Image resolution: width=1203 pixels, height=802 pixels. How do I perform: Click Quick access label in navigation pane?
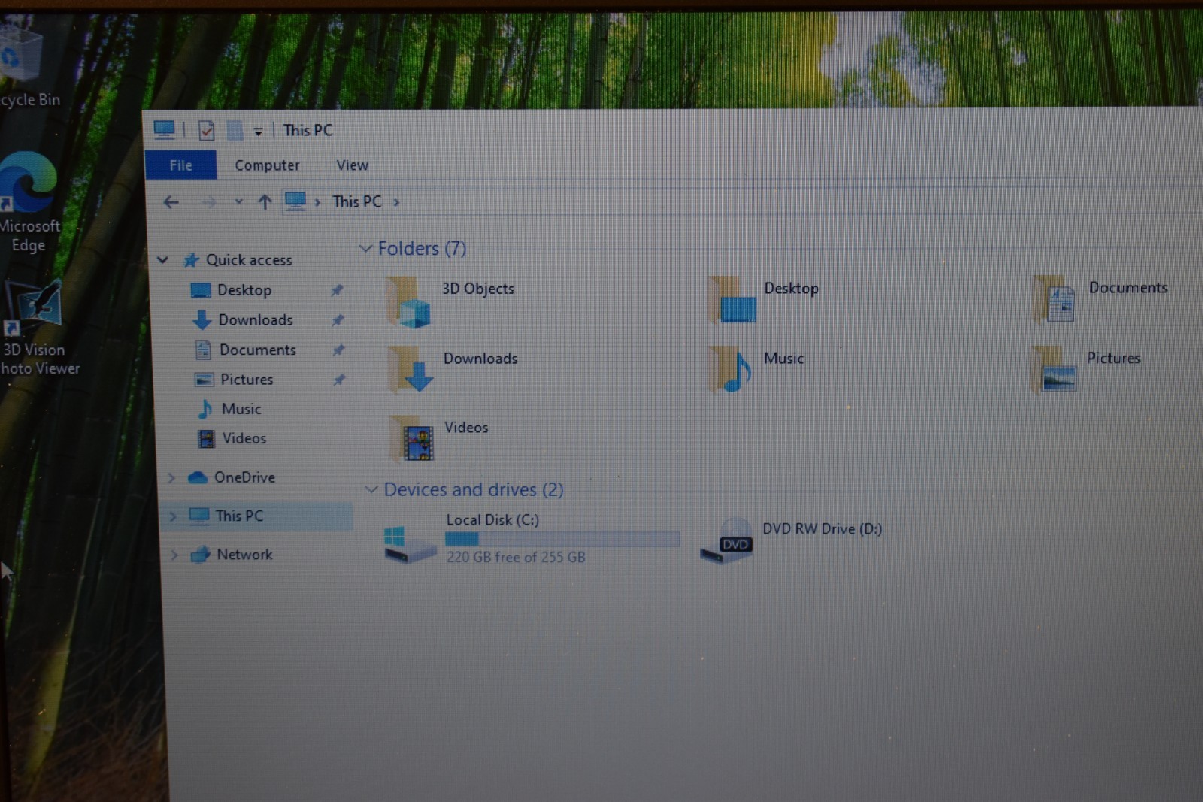[x=249, y=260]
